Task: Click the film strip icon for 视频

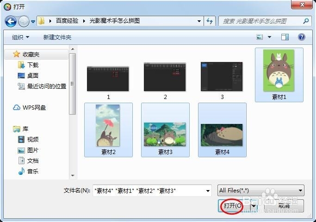Action: click(x=21, y=139)
